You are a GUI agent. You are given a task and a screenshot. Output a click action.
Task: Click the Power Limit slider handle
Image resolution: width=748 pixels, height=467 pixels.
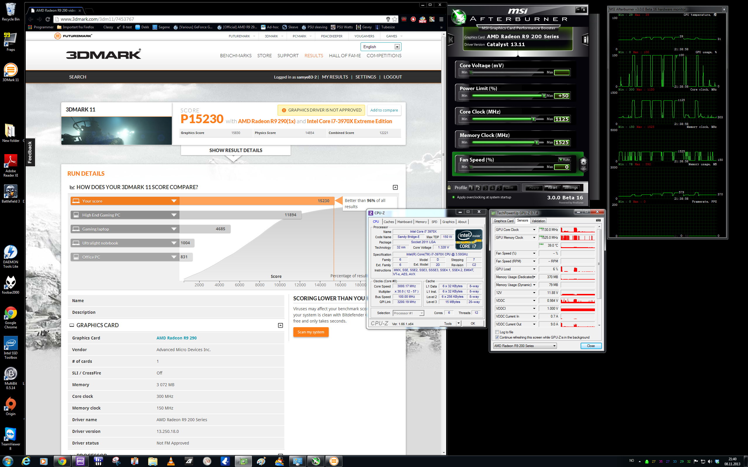click(544, 95)
